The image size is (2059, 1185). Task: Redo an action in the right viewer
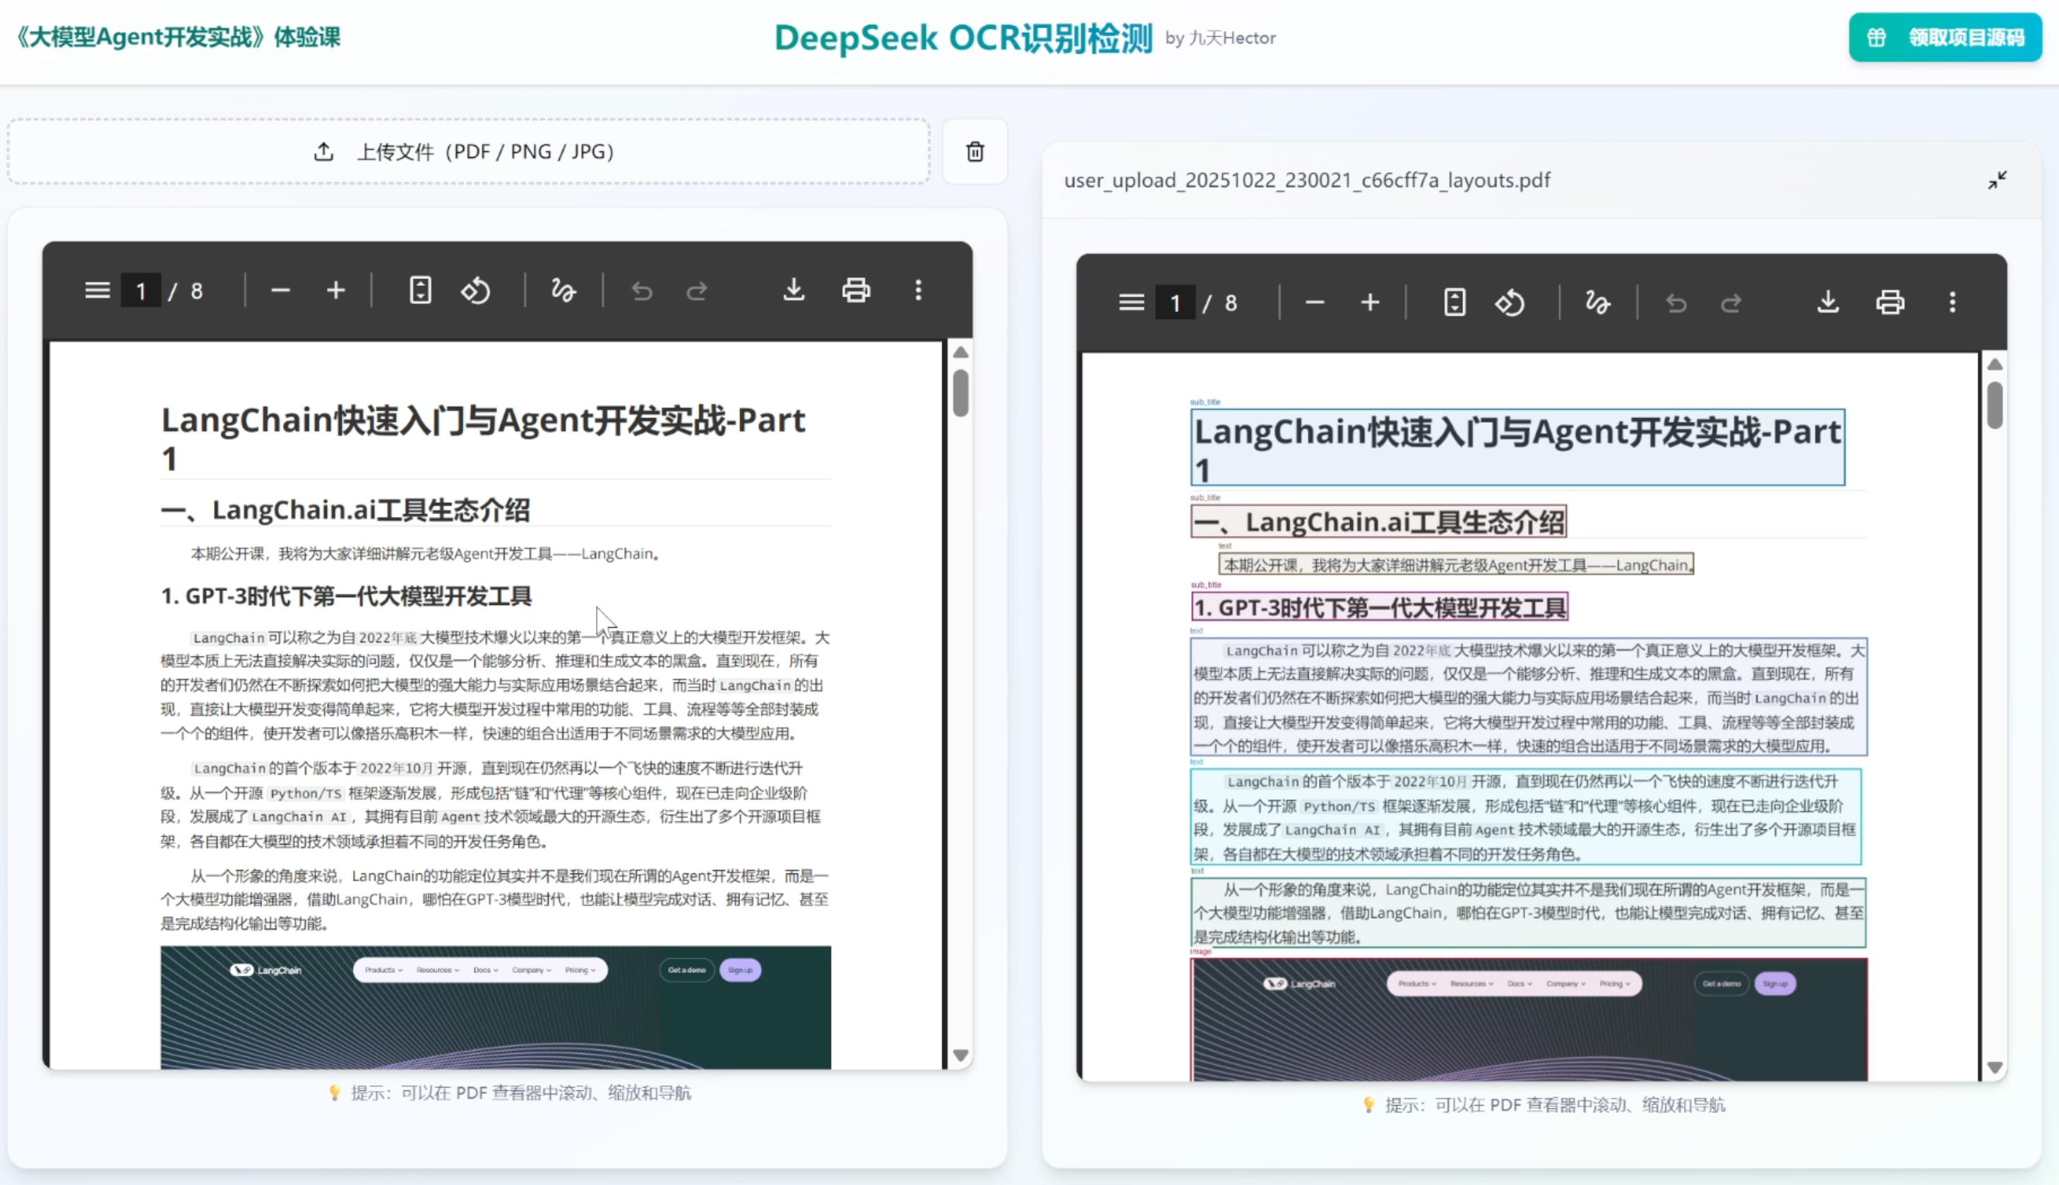pos(1732,302)
